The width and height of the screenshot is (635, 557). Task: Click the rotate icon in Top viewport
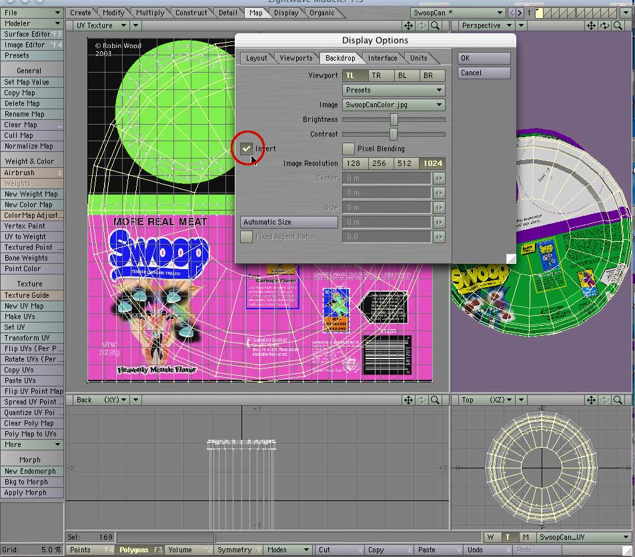point(604,400)
